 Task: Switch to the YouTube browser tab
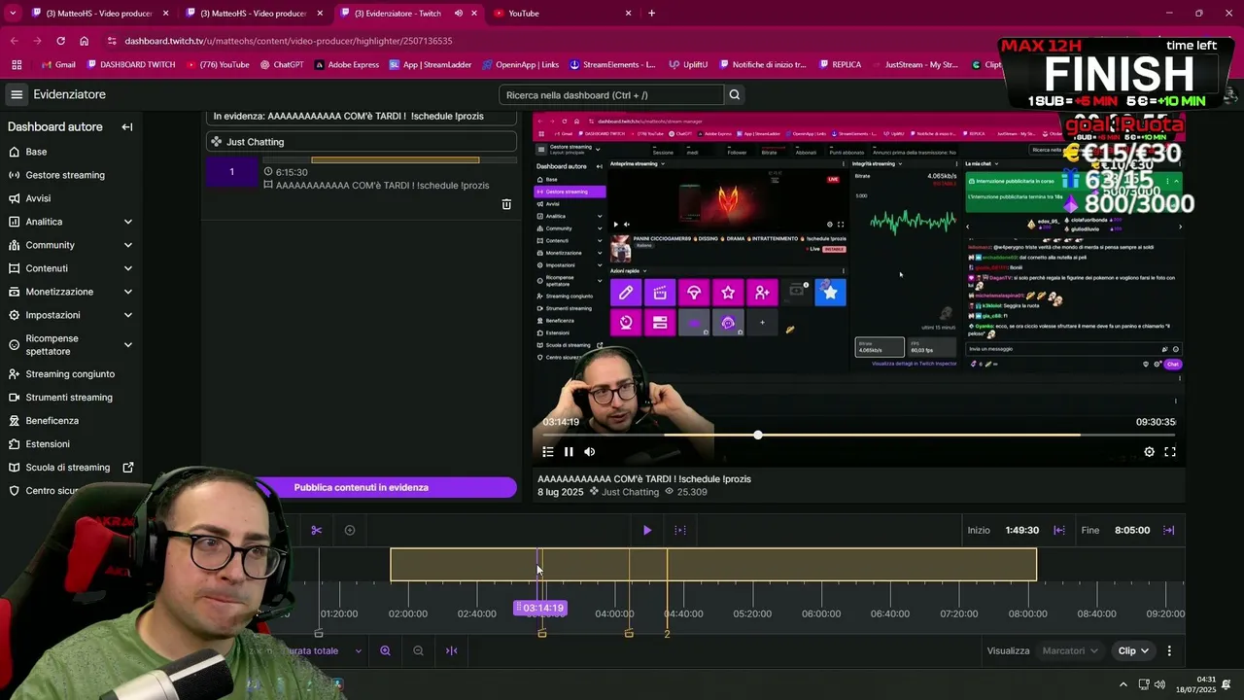pyautogui.click(x=562, y=14)
